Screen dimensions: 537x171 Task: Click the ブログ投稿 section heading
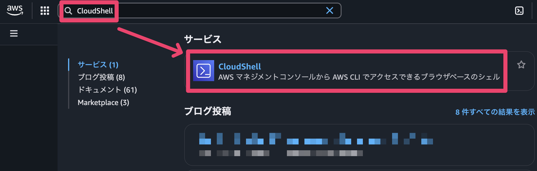[207, 111]
